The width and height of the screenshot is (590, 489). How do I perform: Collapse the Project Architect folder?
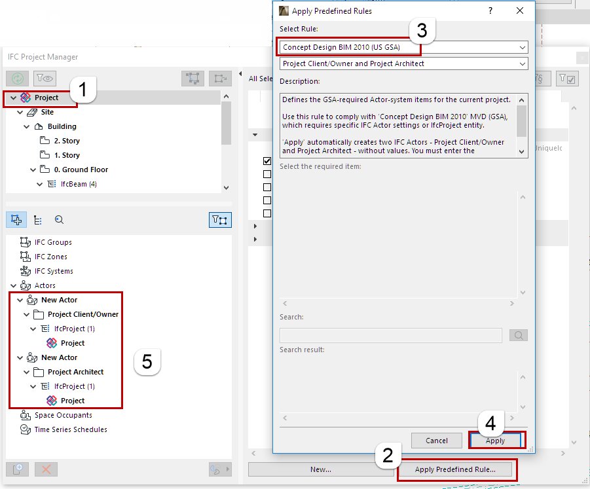tap(26, 372)
